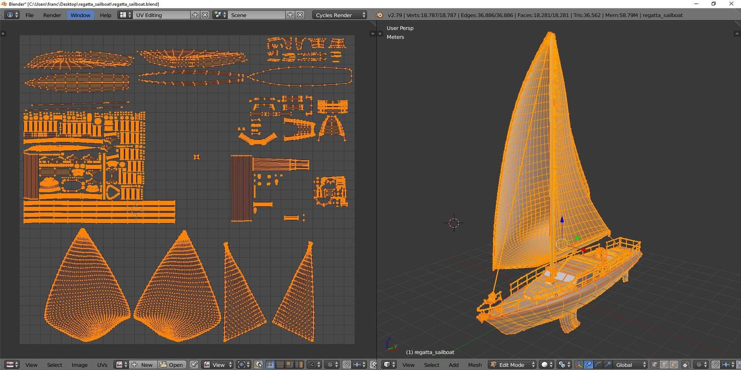Screen dimensions: 741x370
Task: Click the Open image button
Action: coord(172,365)
